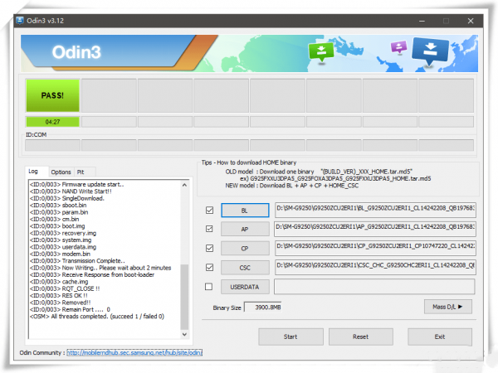This screenshot has height=373, width=498.
Task: Click the Reset button
Action: (x=360, y=337)
